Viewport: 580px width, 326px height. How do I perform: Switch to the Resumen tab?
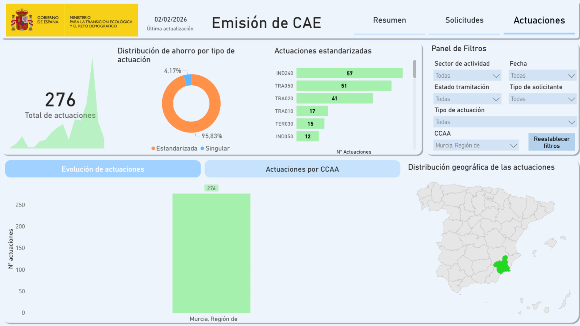[389, 20]
